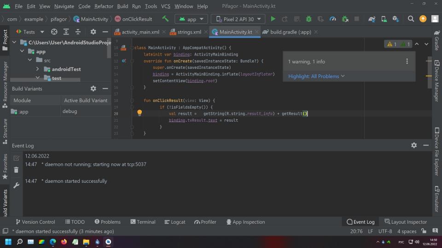This screenshot has width=442, height=248.
Task: Open Event Log settings wrench icon
Action: click(16, 186)
